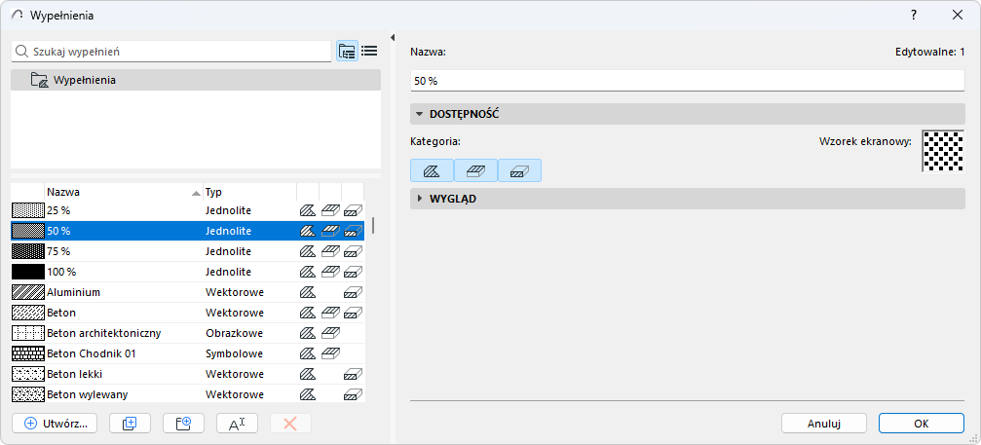Screen dimensions: 981x445
Task: Click the Beton Chodnik 01 brick preview swatch
Action: coord(28,353)
